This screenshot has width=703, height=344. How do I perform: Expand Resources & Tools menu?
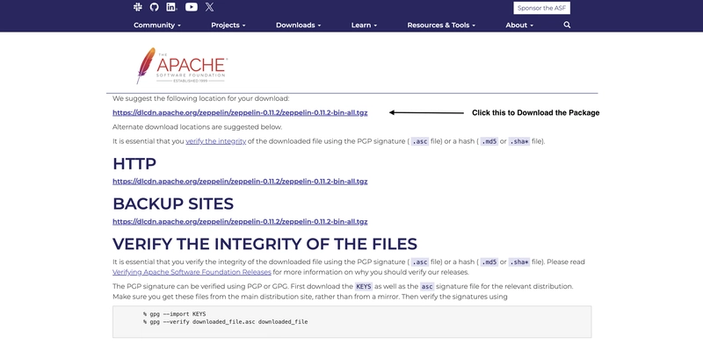pos(441,25)
